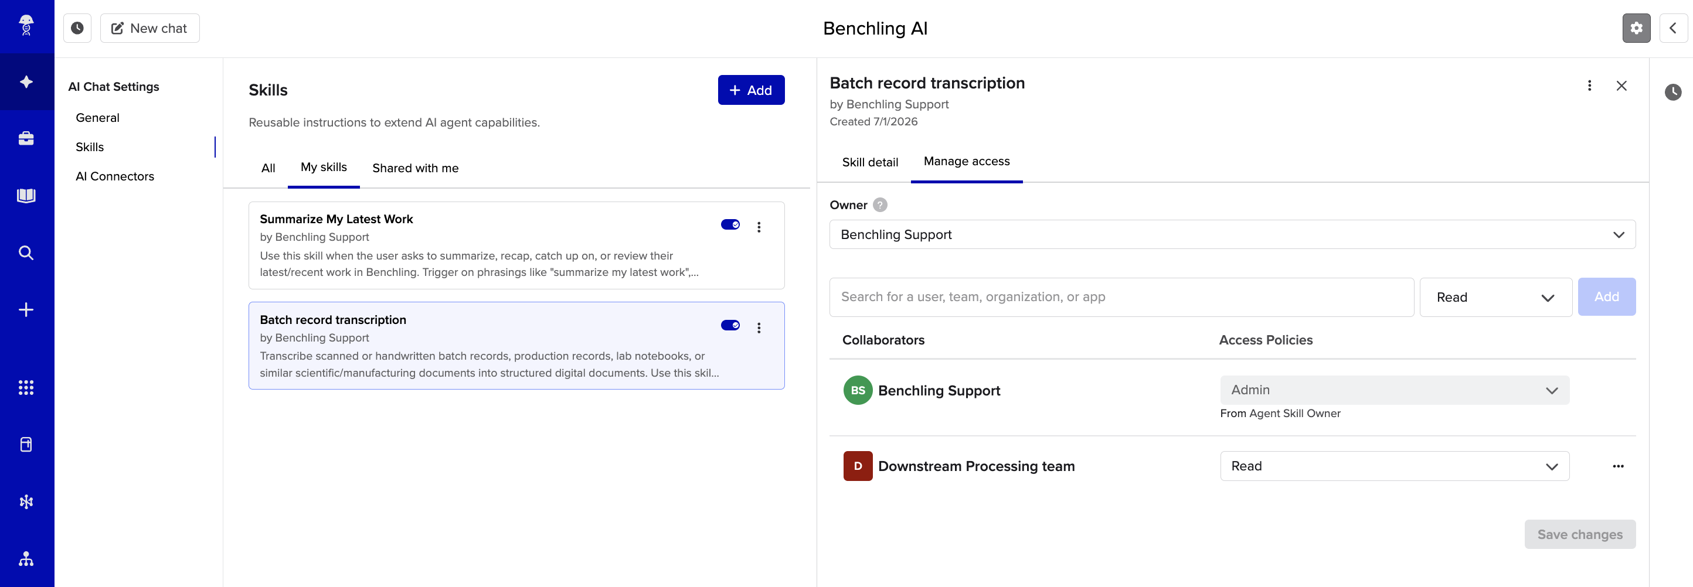
Task: Click the D avatar for Downstream Processing team
Action: coord(858,466)
